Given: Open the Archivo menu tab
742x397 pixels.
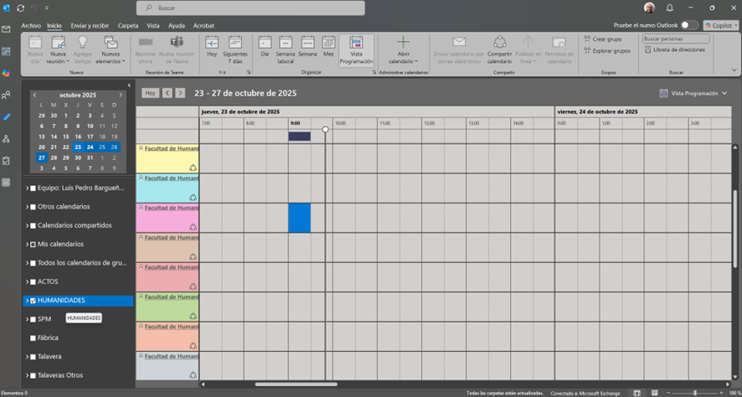Looking at the screenshot, I should click(x=30, y=26).
